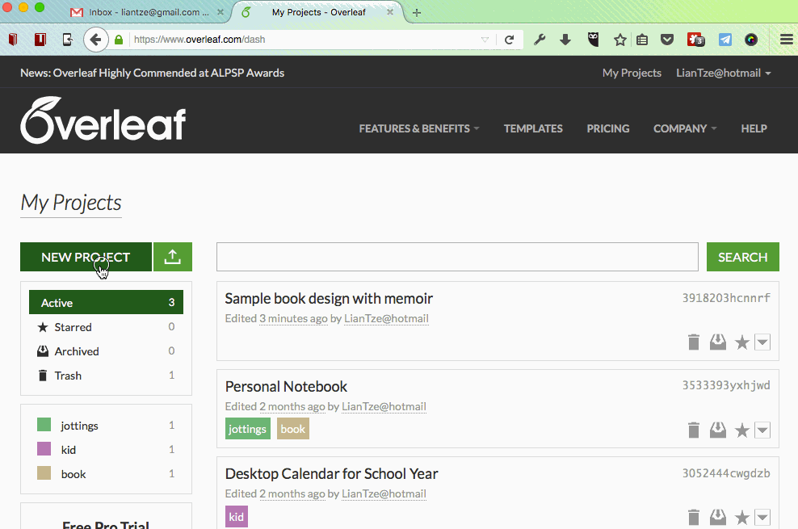Image resolution: width=798 pixels, height=529 pixels.
Task: Star the Sample book design project
Action: [742, 342]
